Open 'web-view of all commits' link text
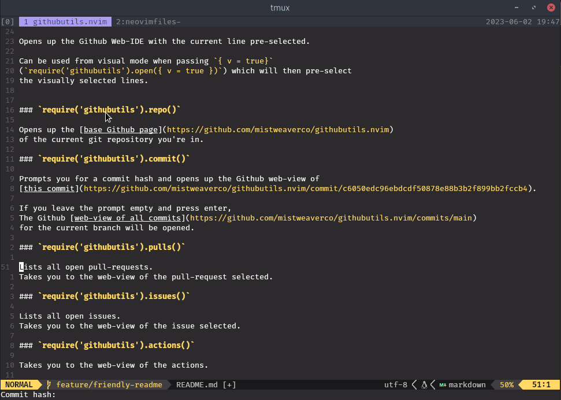 pyautogui.click(x=127, y=218)
